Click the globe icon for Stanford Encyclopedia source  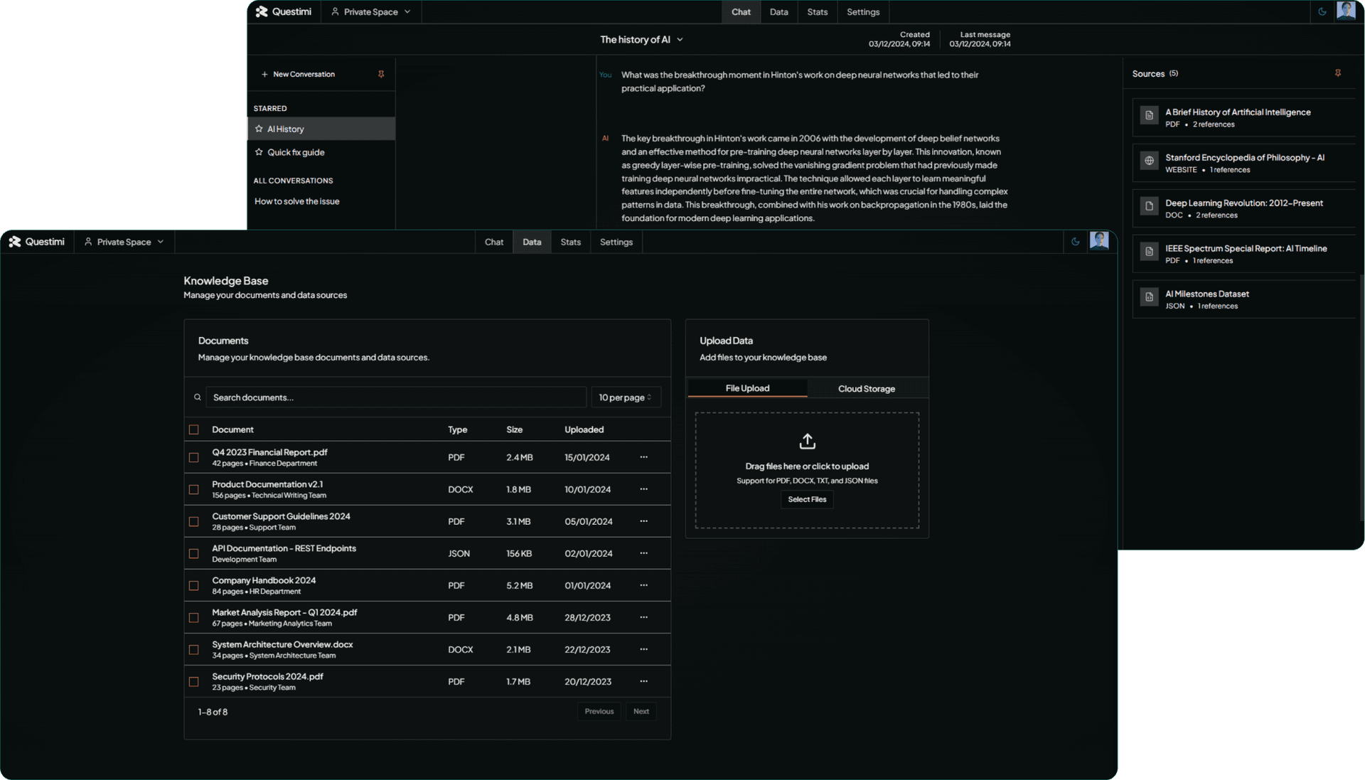point(1149,161)
